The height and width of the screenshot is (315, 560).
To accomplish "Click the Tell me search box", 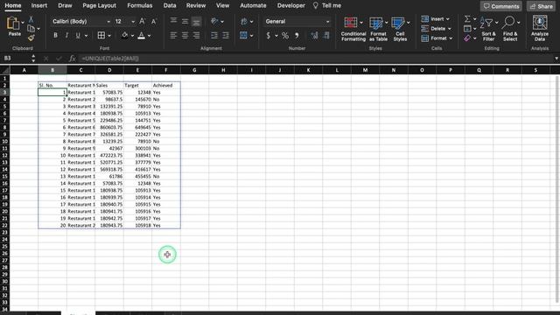I will pos(327,6).
